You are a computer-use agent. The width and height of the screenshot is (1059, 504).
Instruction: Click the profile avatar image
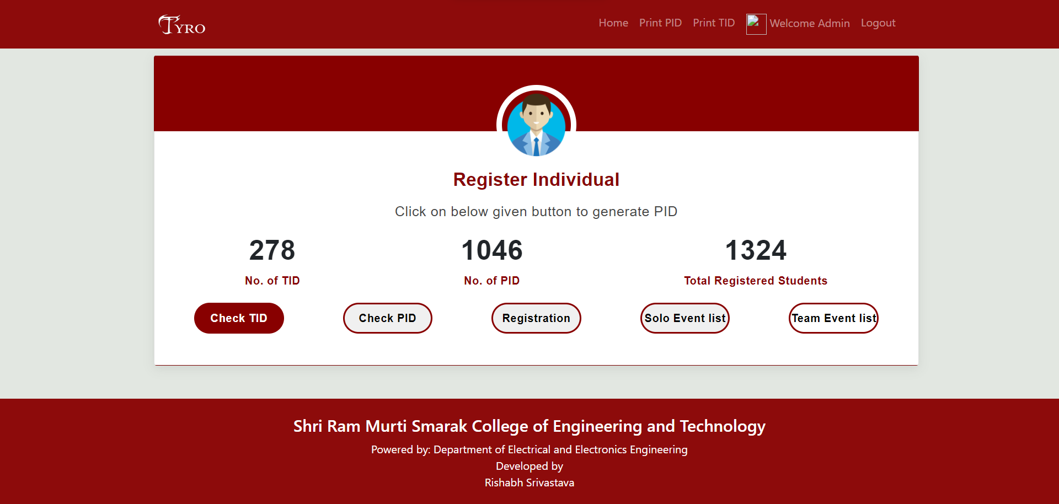536,124
